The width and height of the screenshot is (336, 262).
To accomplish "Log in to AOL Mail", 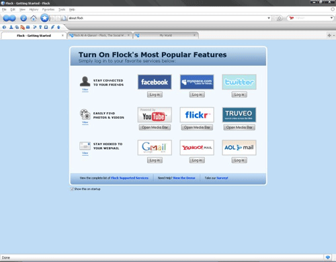I will click(x=239, y=161).
